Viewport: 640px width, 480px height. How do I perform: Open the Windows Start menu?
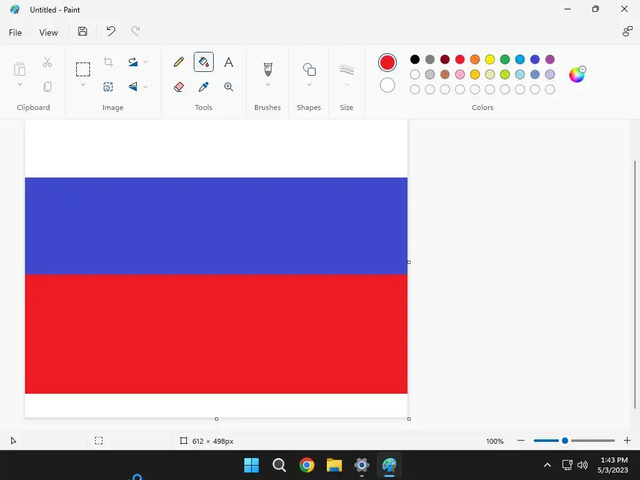pos(251,465)
